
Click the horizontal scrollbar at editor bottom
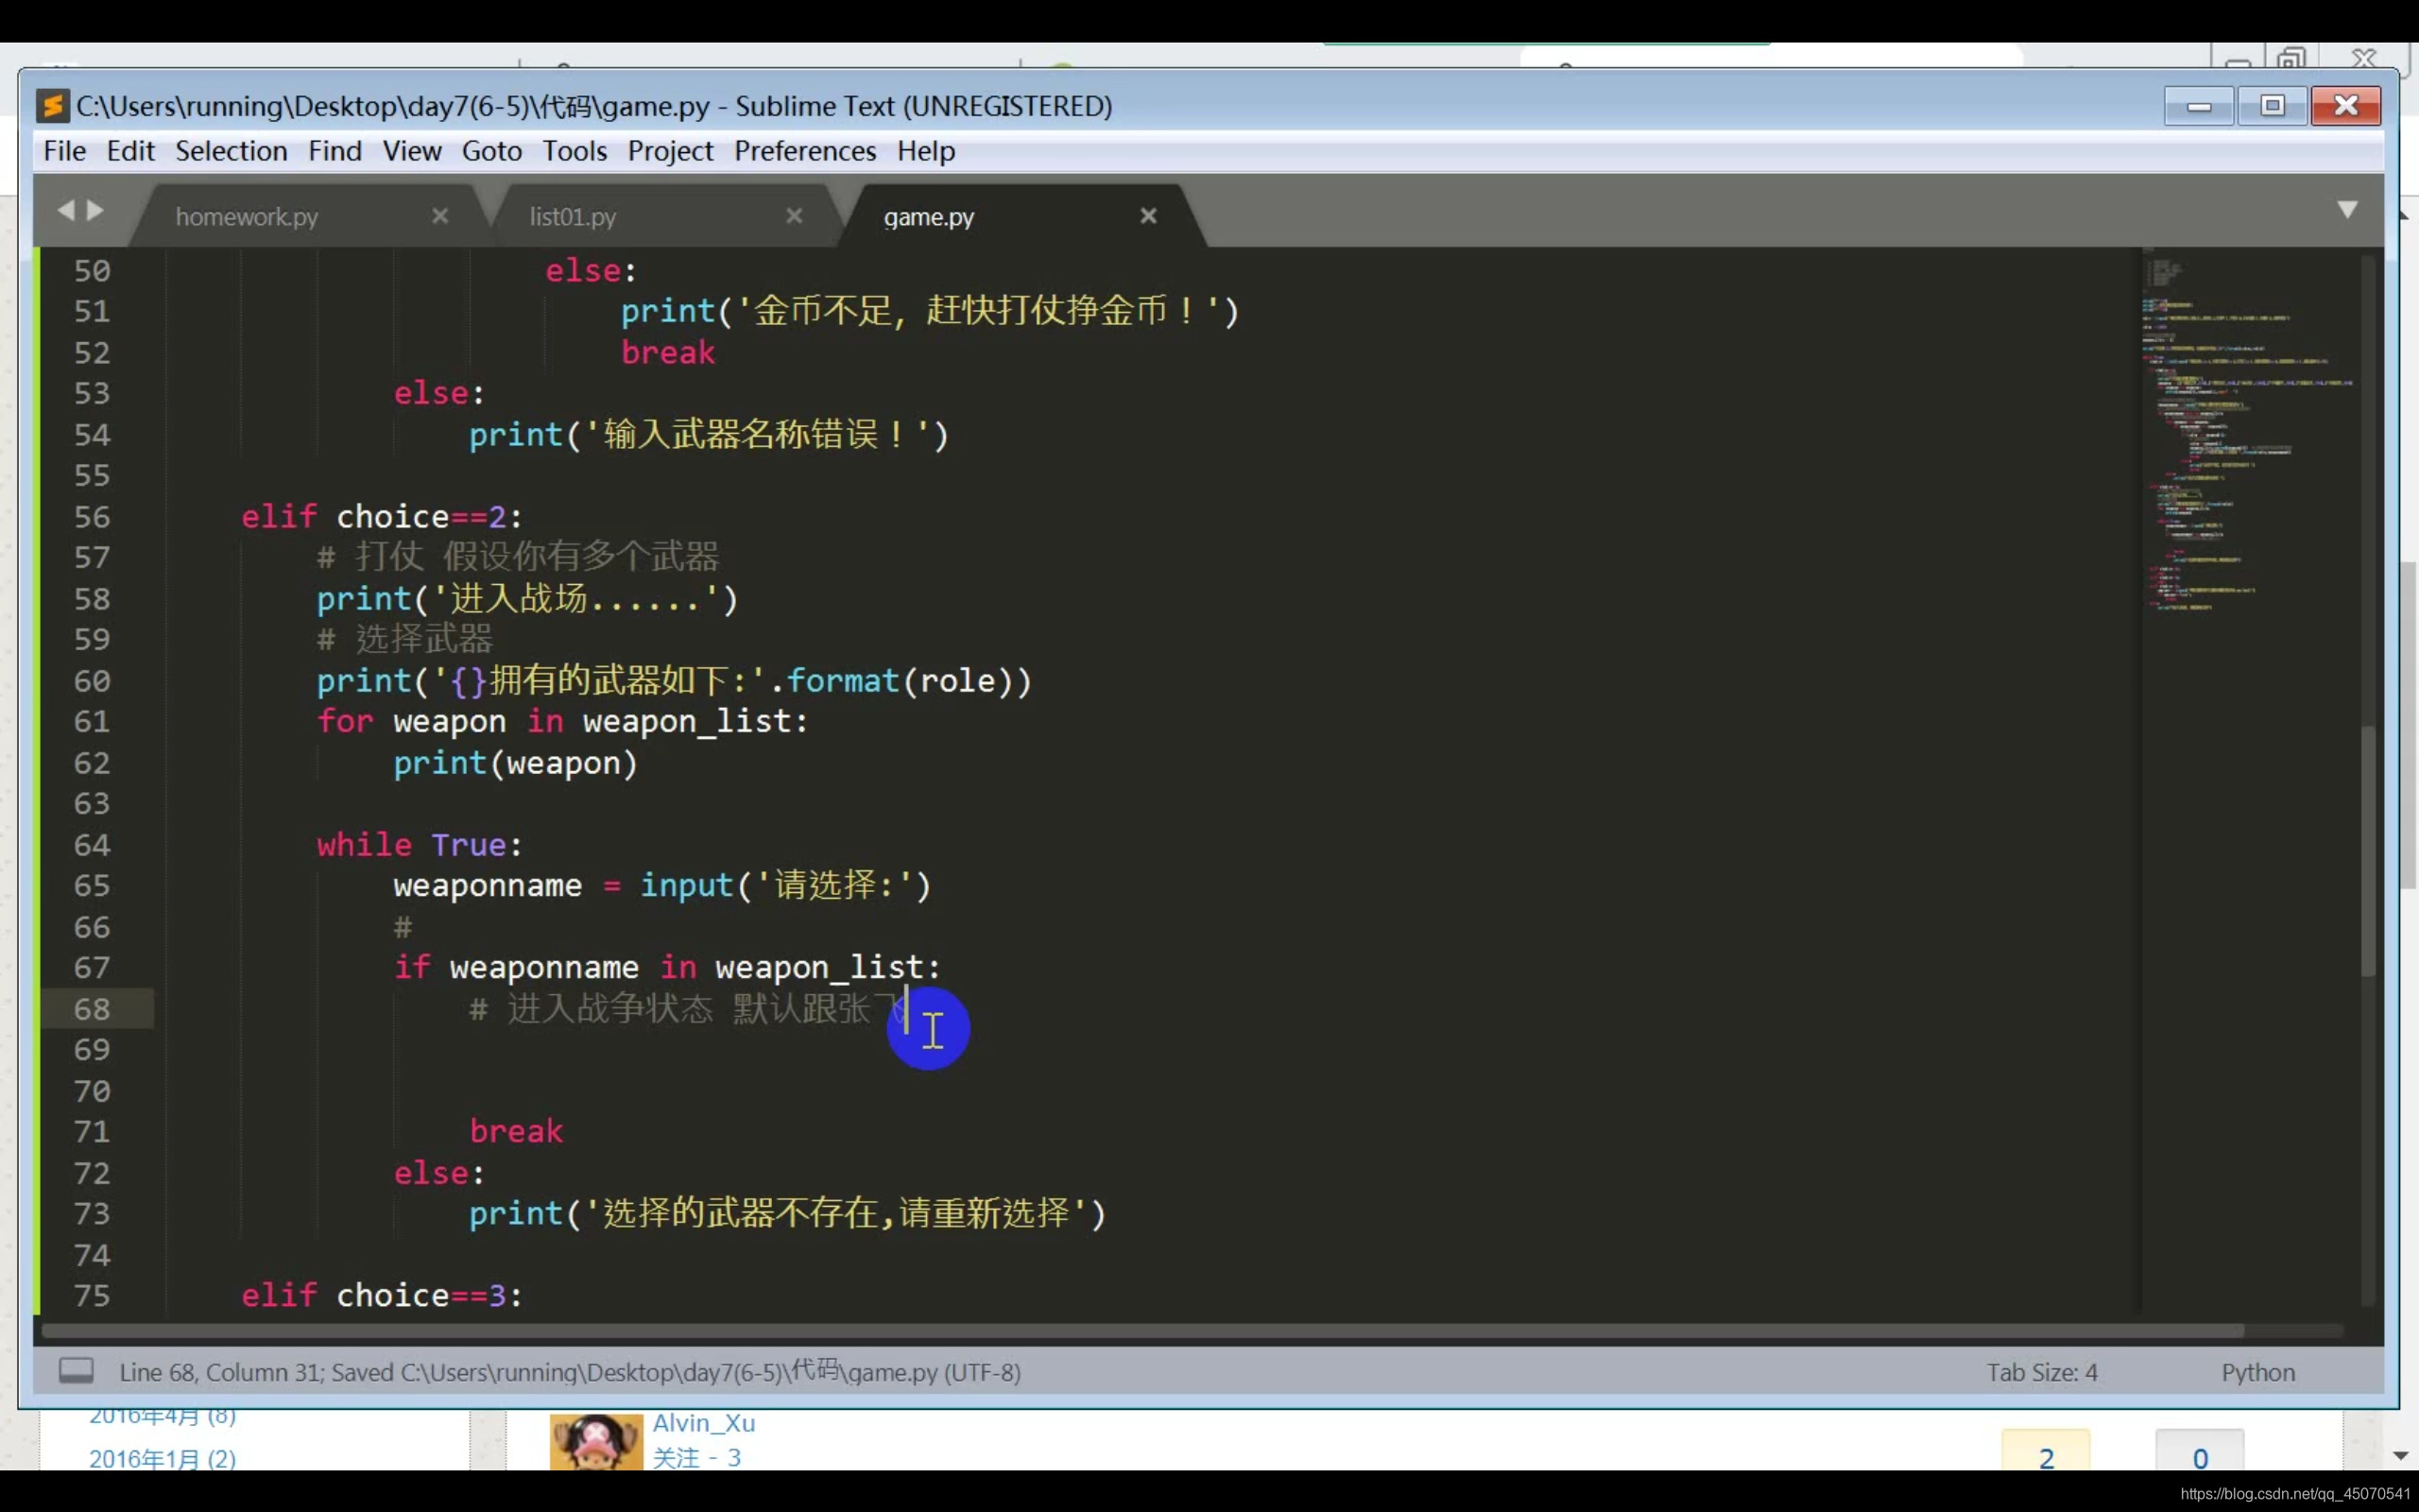1140,1330
